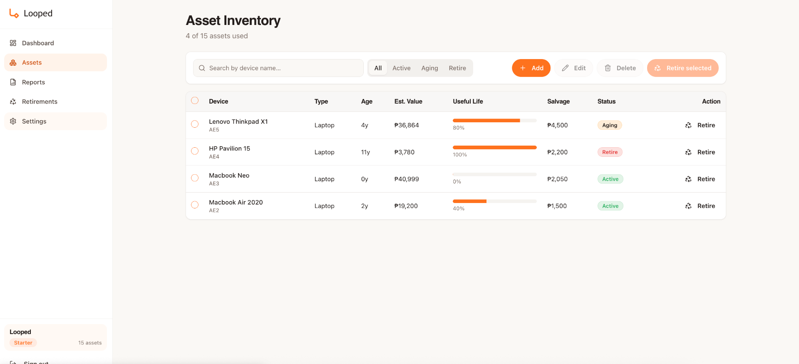Click the pencil icon on Edit button
This screenshot has height=364, width=799.
pos(565,68)
